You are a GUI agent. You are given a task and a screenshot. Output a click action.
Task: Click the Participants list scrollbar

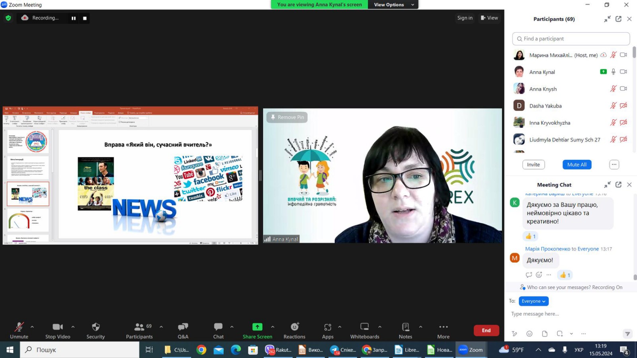[634, 53]
